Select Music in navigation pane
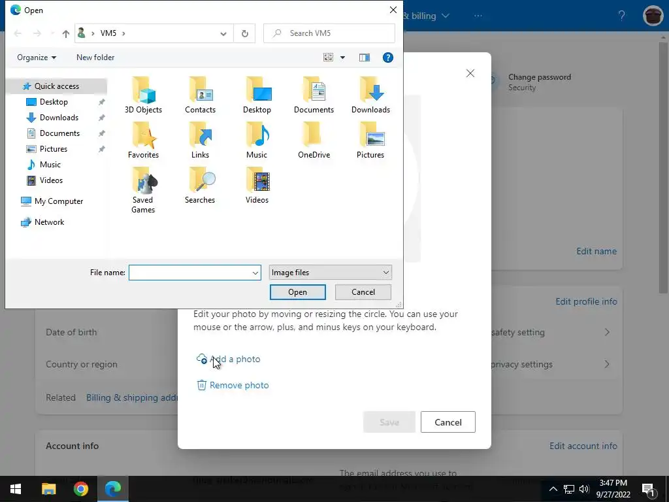This screenshot has width=669, height=502. click(50, 165)
